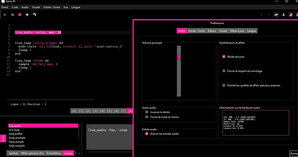This screenshot has height=157, width=298.
Task: Switch to the Visuels preferences tab
Action: point(223,31)
